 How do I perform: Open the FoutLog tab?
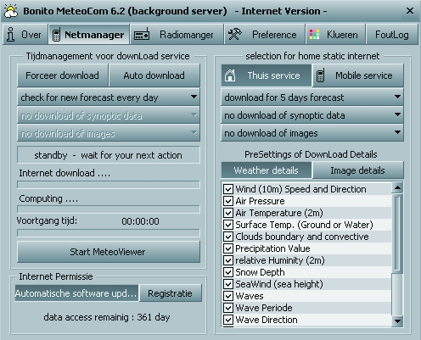tap(392, 35)
